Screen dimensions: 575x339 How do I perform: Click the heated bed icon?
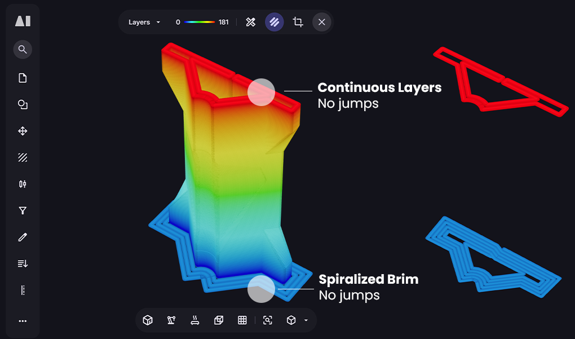[x=195, y=320]
